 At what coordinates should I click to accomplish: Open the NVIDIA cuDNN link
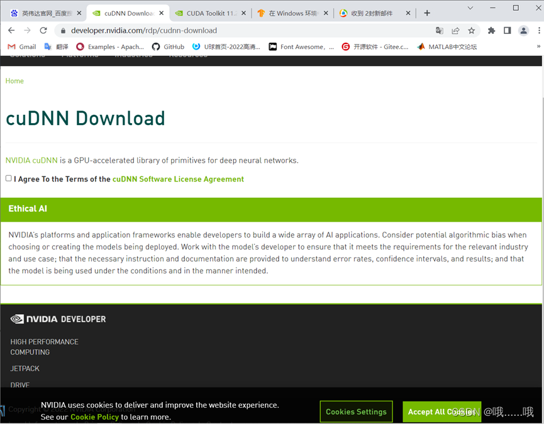tap(31, 160)
